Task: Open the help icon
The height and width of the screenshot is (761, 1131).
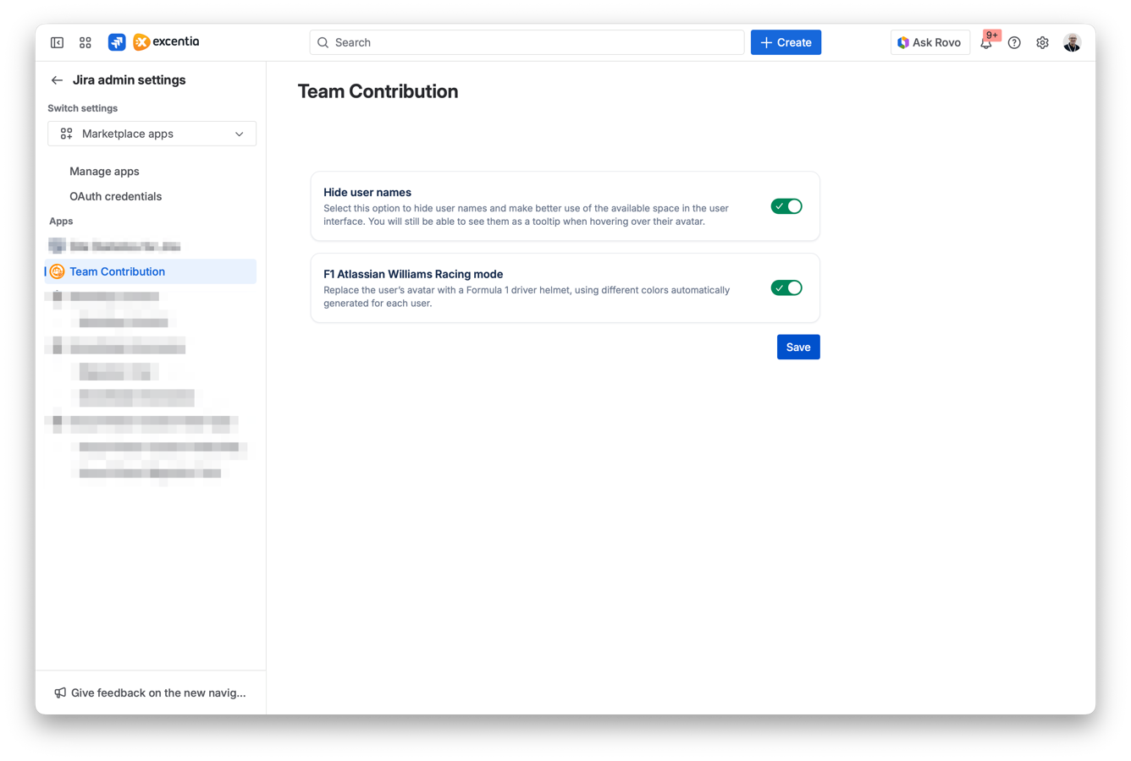Action: 1014,42
